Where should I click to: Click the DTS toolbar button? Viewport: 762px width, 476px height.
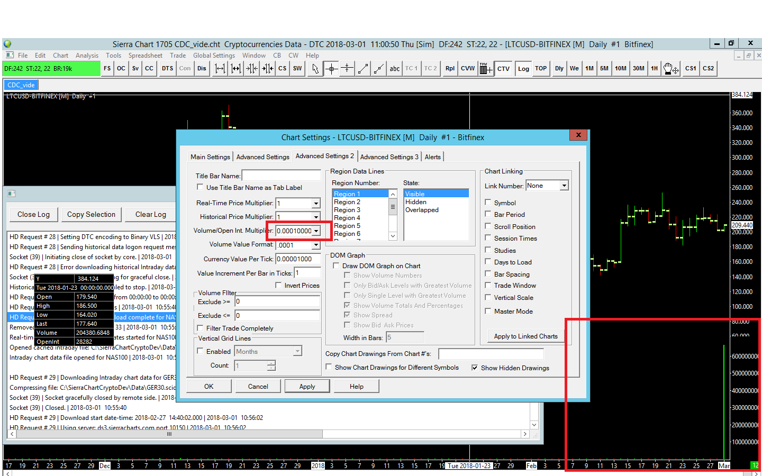click(x=168, y=69)
